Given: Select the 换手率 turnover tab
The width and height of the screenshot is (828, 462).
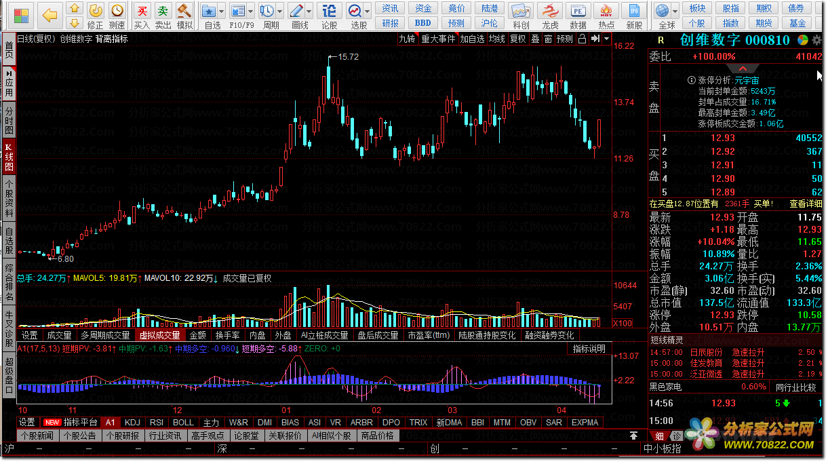Looking at the screenshot, I should [228, 335].
